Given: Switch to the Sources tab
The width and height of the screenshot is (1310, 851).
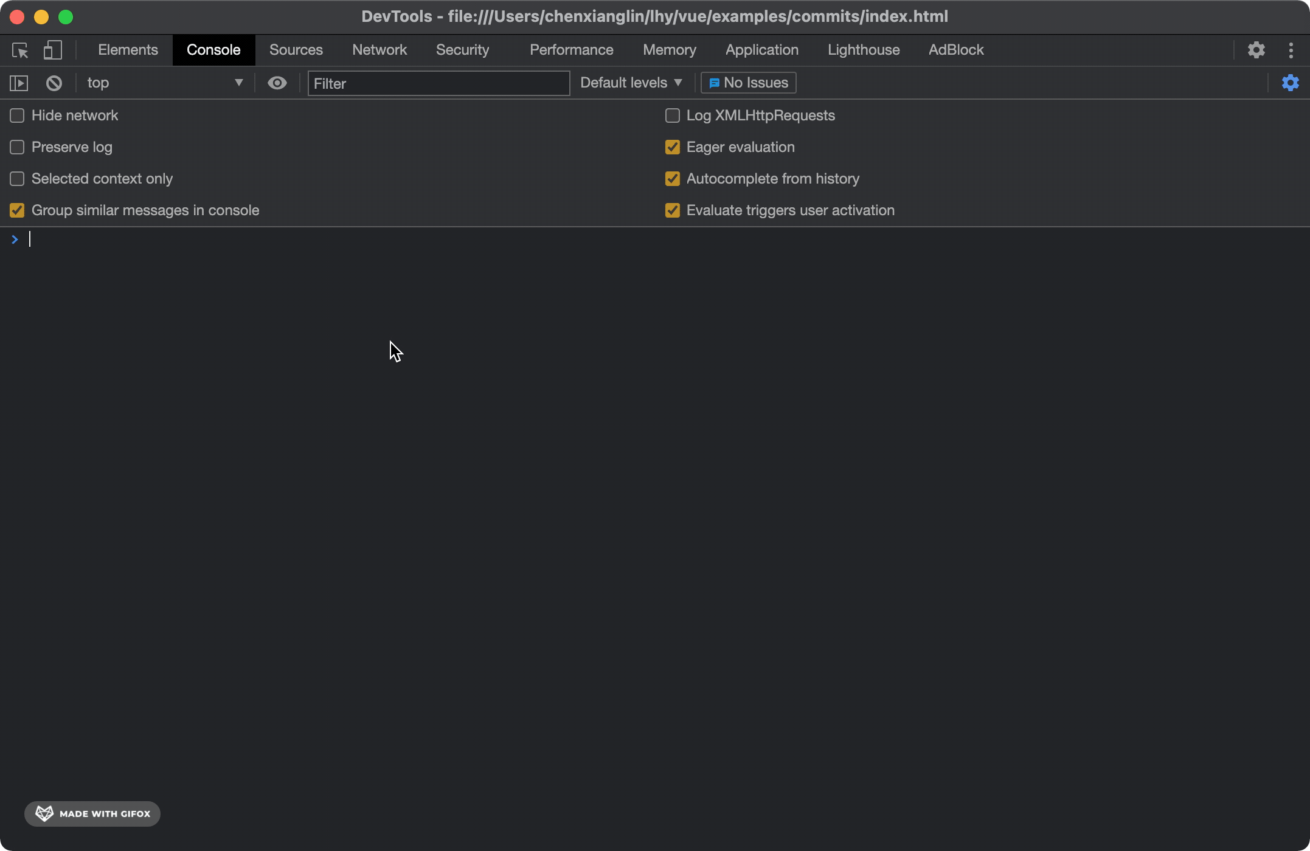Looking at the screenshot, I should pyautogui.click(x=296, y=50).
